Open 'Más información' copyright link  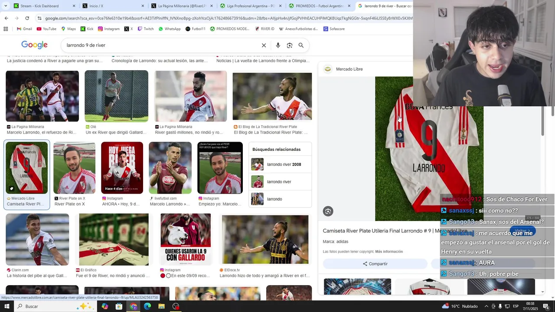(389, 252)
